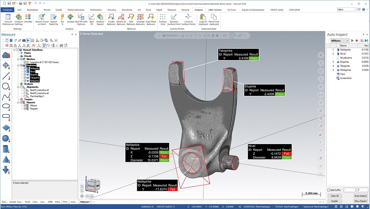Click the Auto Inspect button
370x209 pixels.
coord(361,196)
